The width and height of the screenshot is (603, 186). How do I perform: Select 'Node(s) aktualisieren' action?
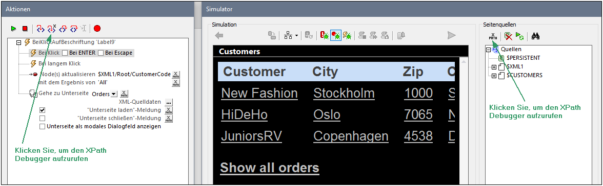point(68,75)
